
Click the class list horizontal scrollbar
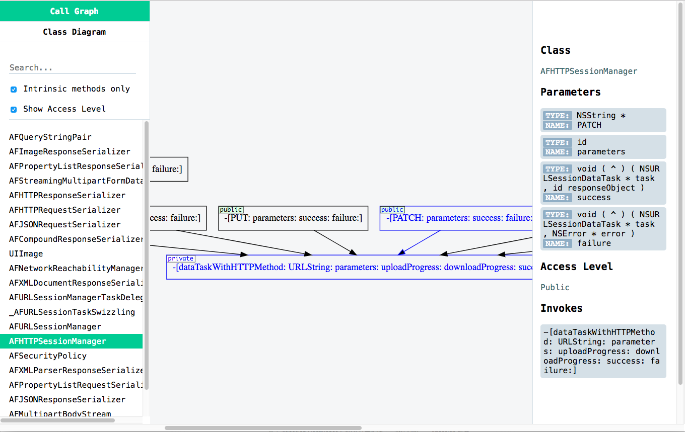click(x=57, y=420)
